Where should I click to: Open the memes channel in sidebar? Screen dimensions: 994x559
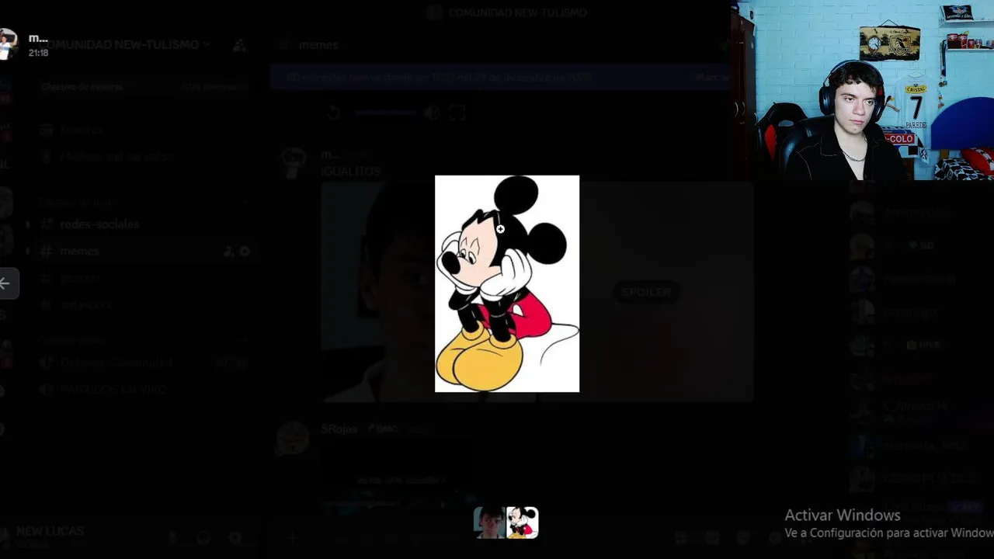click(x=79, y=251)
